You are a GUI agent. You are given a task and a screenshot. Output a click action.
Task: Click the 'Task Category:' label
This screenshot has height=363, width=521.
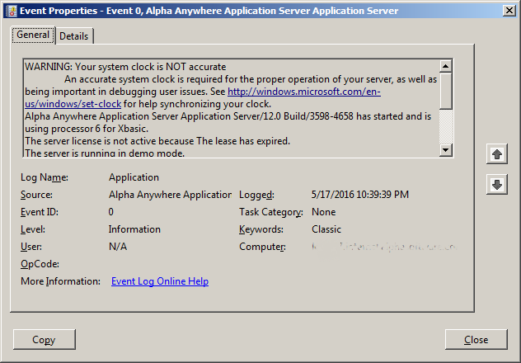[x=270, y=212]
